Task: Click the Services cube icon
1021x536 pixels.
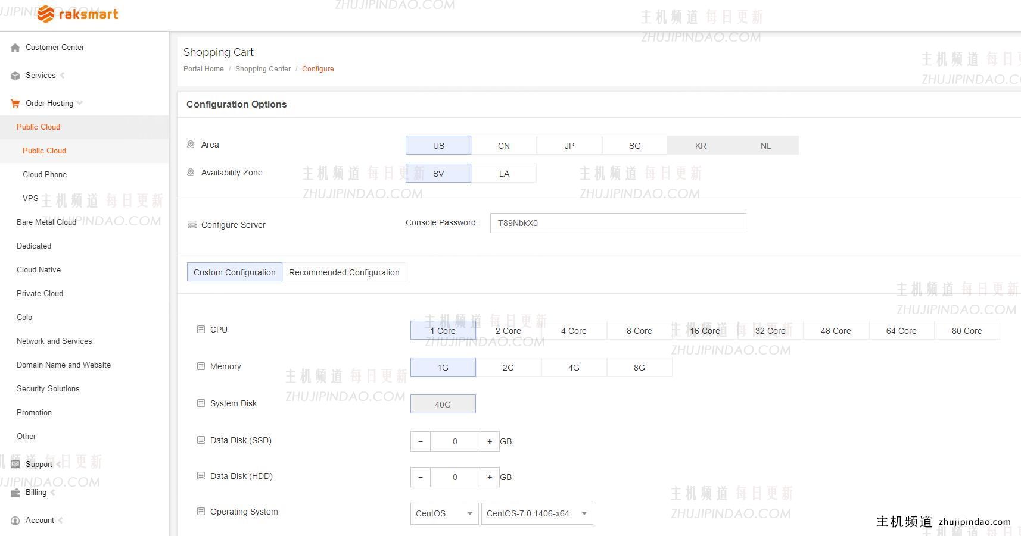Action: 15,76
